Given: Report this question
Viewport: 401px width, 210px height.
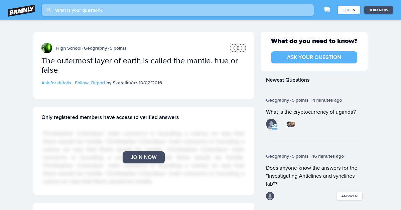Looking at the screenshot, I should [x=98, y=83].
